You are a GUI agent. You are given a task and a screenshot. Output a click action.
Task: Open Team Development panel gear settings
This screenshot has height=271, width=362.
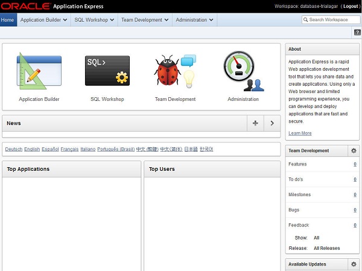pyautogui.click(x=354, y=151)
